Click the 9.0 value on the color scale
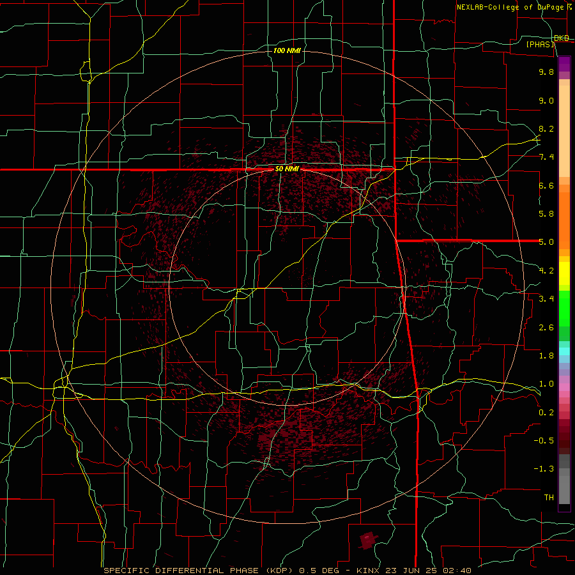575x575 pixels. pyautogui.click(x=546, y=100)
